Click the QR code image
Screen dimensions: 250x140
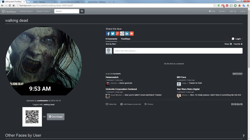click(x=32, y=117)
